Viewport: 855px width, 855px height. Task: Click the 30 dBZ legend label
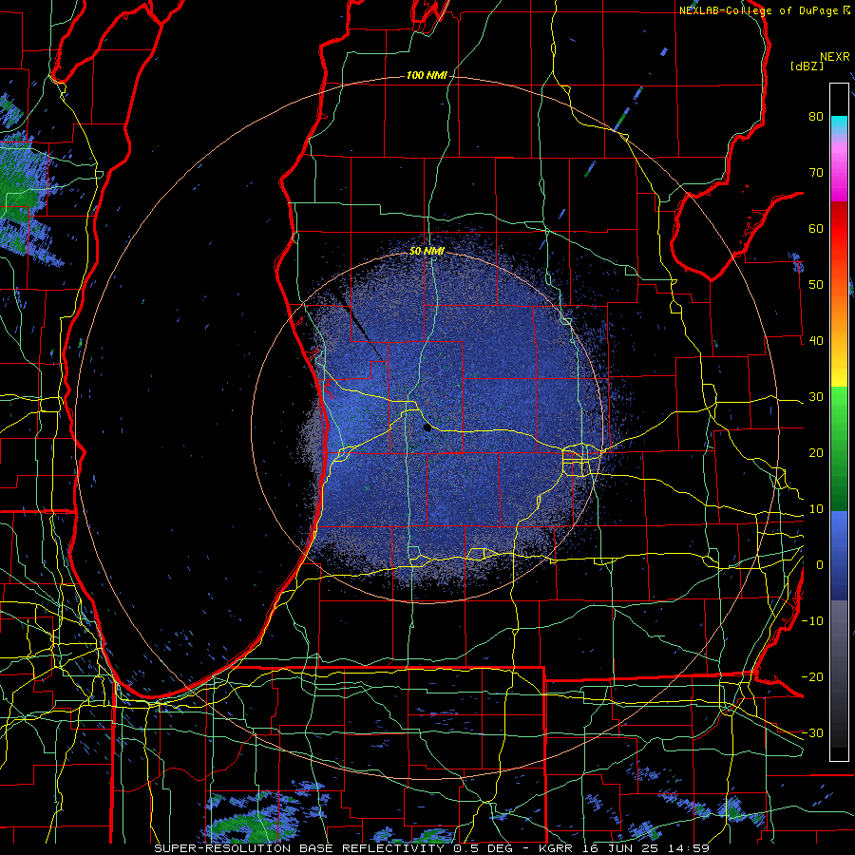coord(816,397)
